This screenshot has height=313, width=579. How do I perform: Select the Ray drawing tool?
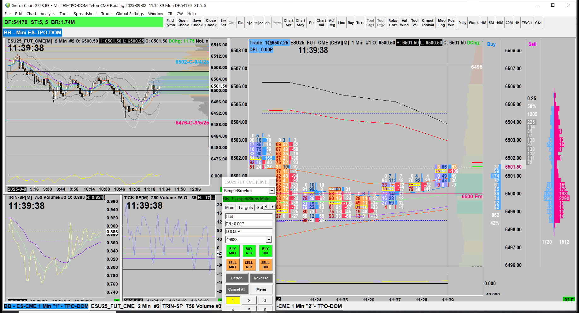[351, 23]
